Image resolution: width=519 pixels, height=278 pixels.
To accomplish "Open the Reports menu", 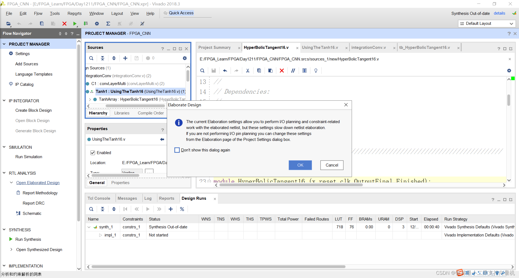I will (x=74, y=13).
